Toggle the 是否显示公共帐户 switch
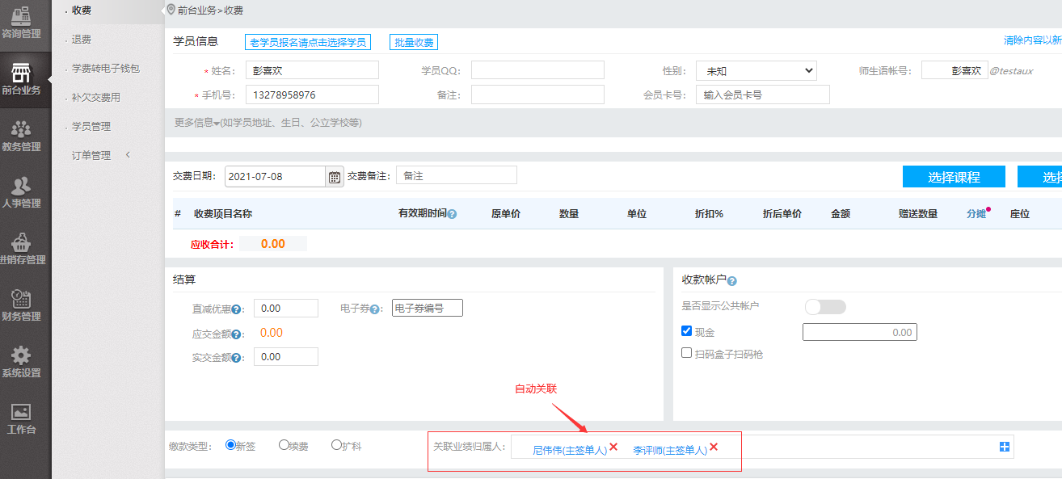Viewport: 1062px width, 479px height. (x=825, y=307)
